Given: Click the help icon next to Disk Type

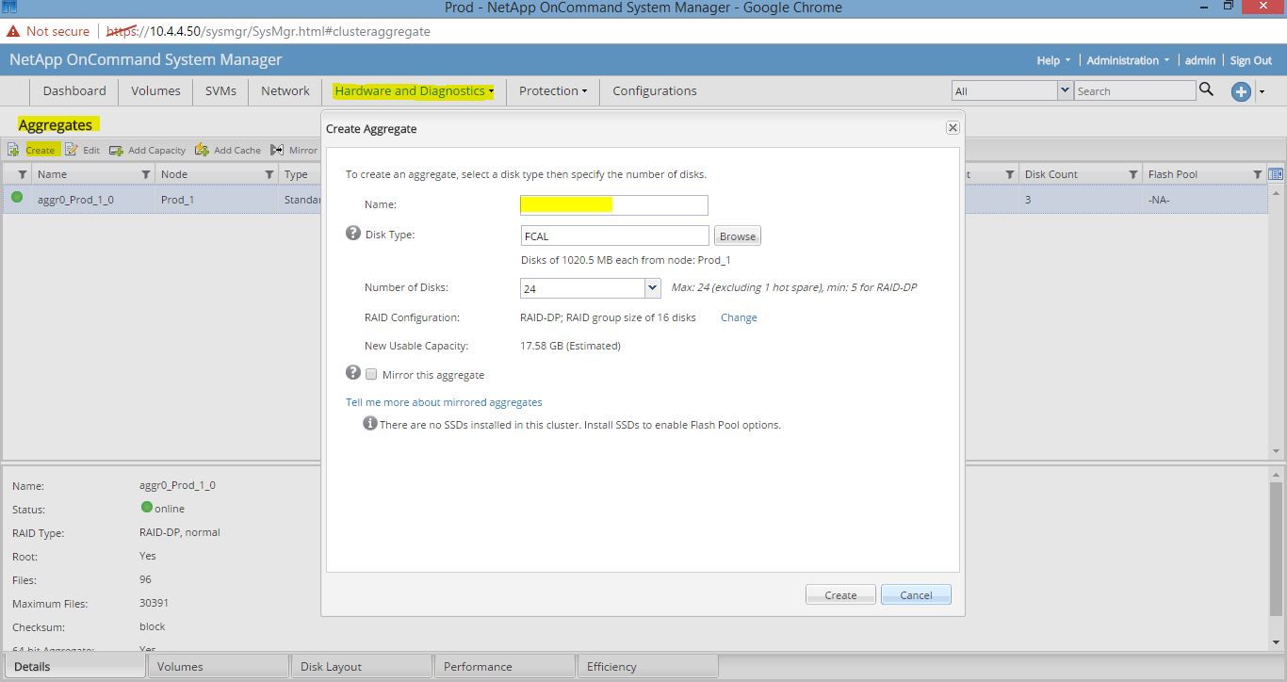Looking at the screenshot, I should [352, 232].
